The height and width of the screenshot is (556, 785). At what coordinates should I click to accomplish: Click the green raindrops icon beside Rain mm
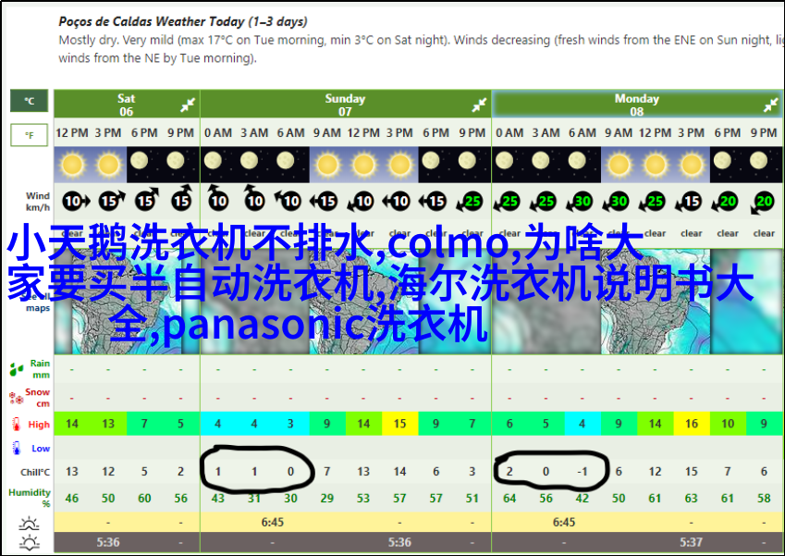coord(17,370)
